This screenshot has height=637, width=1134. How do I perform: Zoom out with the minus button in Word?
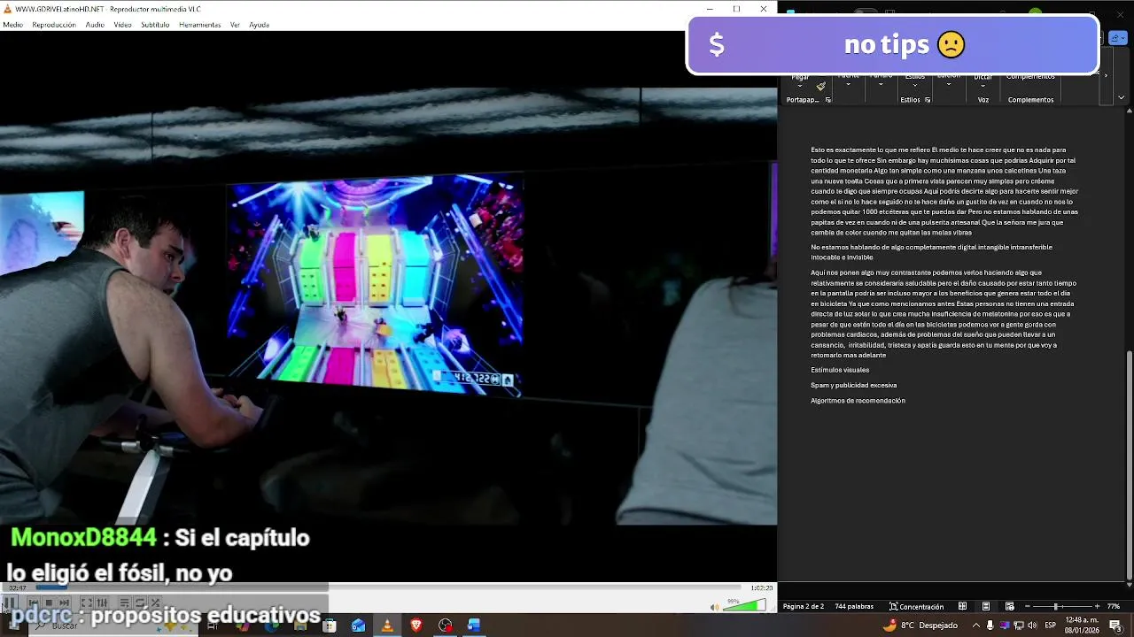click(x=1028, y=606)
